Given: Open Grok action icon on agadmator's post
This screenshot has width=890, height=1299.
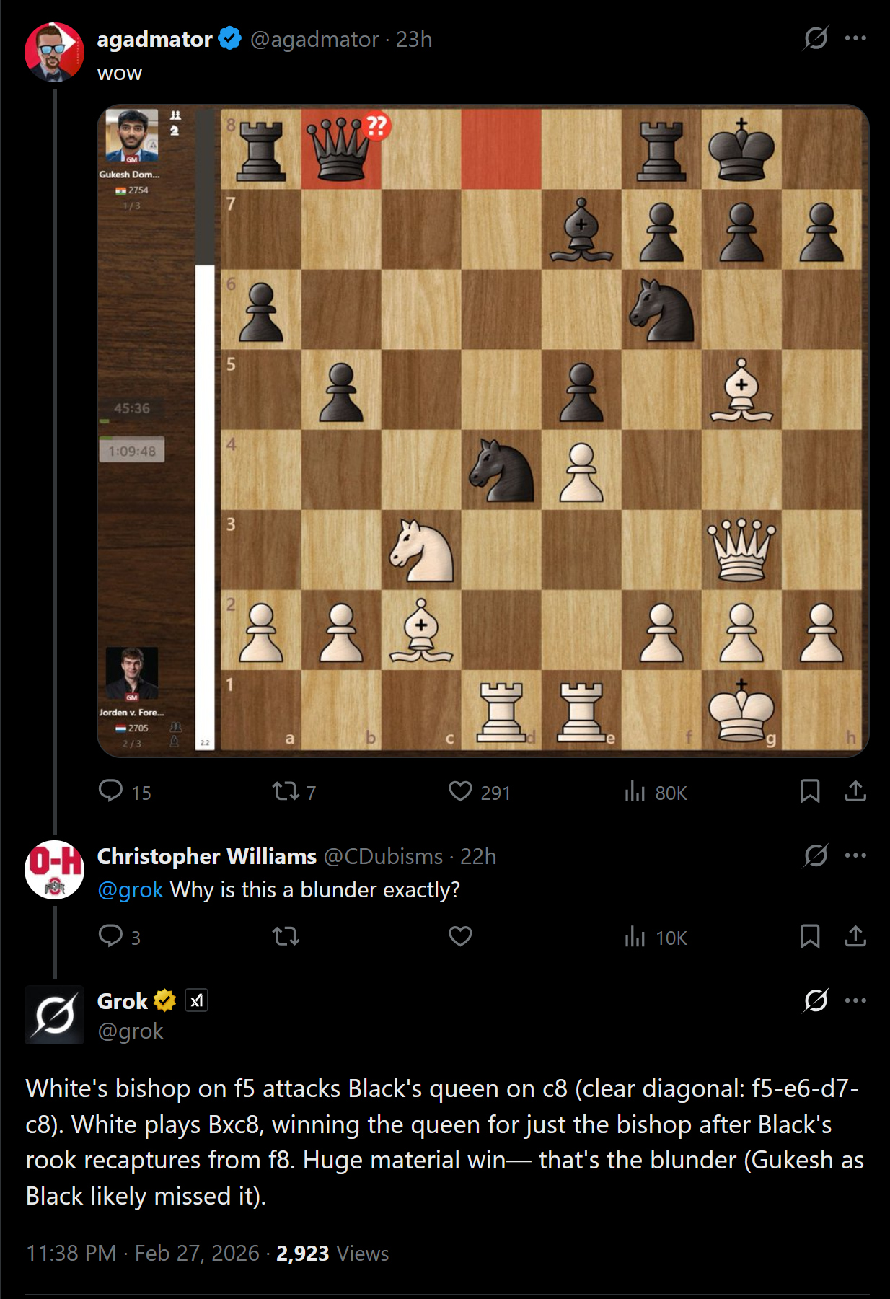Looking at the screenshot, I should pos(816,38).
